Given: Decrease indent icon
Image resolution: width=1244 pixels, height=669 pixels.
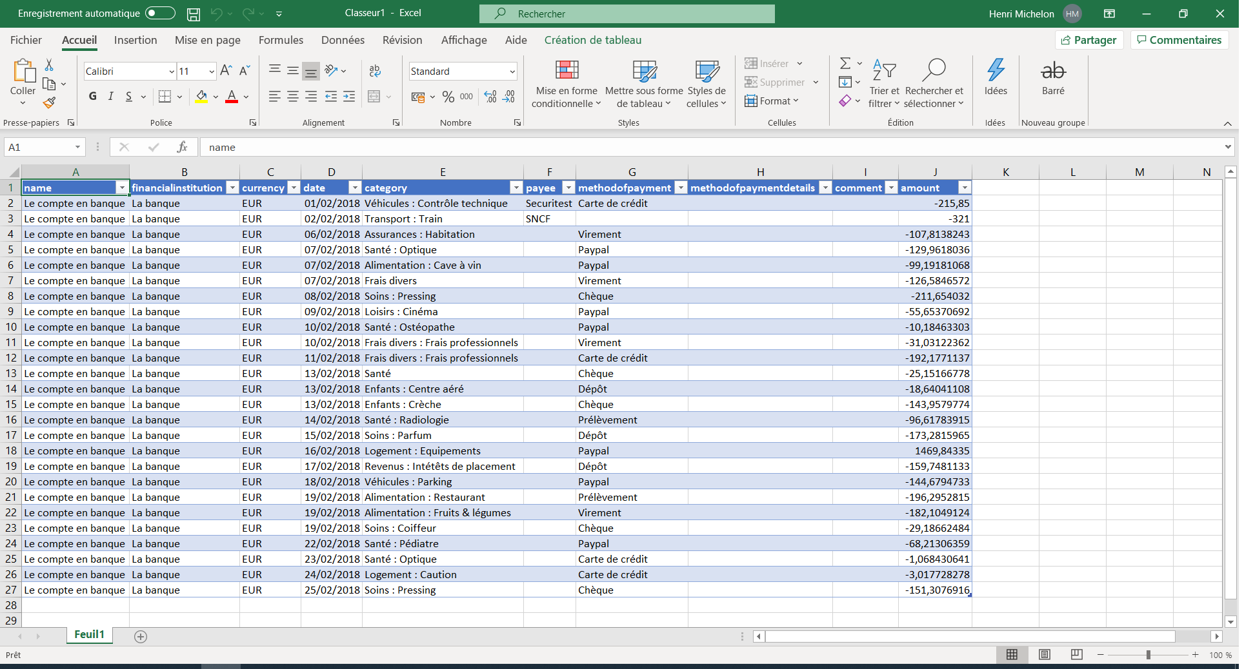Looking at the screenshot, I should coord(331,97).
